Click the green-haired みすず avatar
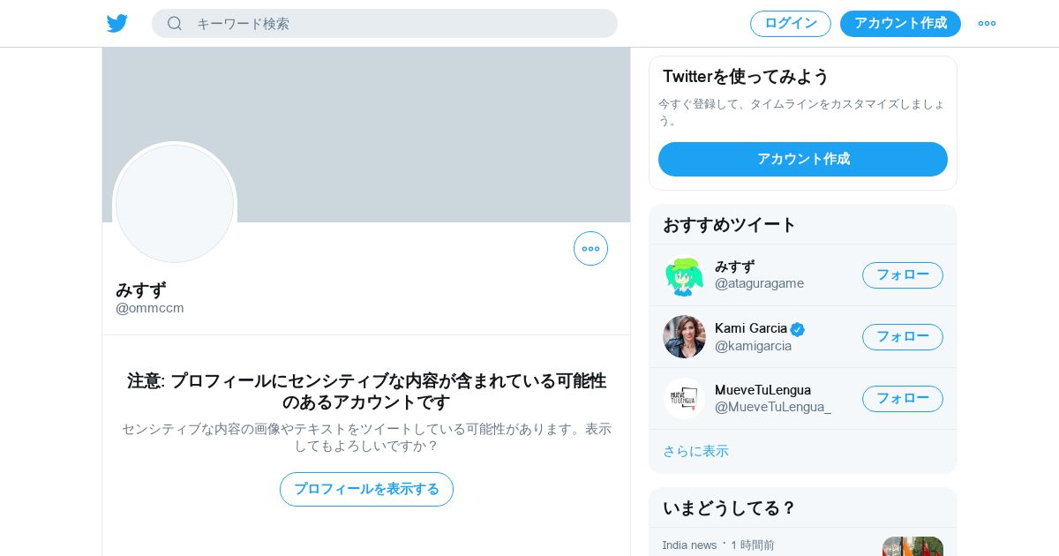The image size is (1059, 556). [x=684, y=275]
